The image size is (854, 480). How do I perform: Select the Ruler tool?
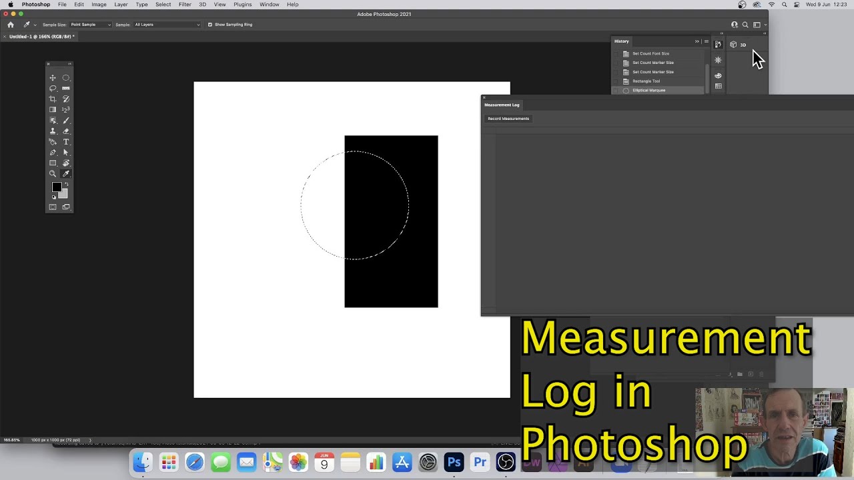point(66,89)
